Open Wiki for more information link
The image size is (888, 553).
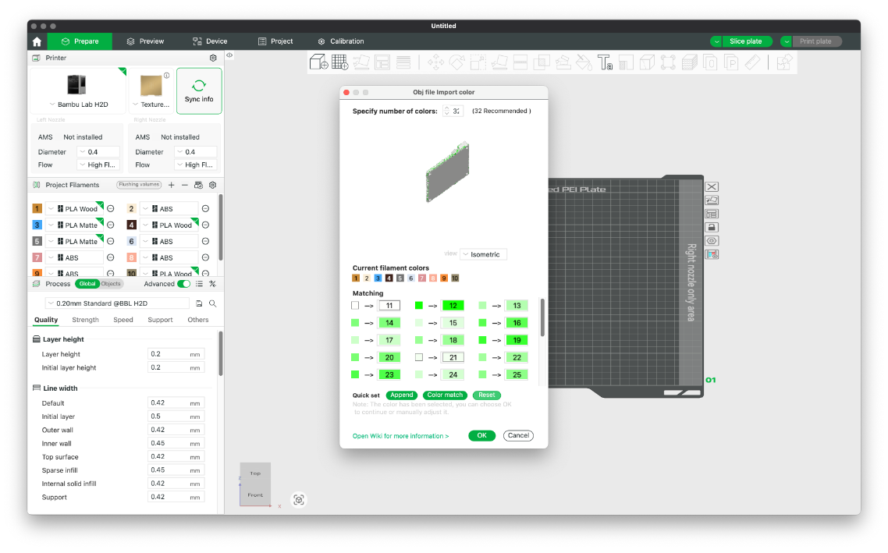coord(400,436)
